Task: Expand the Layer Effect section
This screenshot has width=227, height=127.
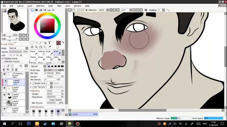Action: (x=7, y=44)
